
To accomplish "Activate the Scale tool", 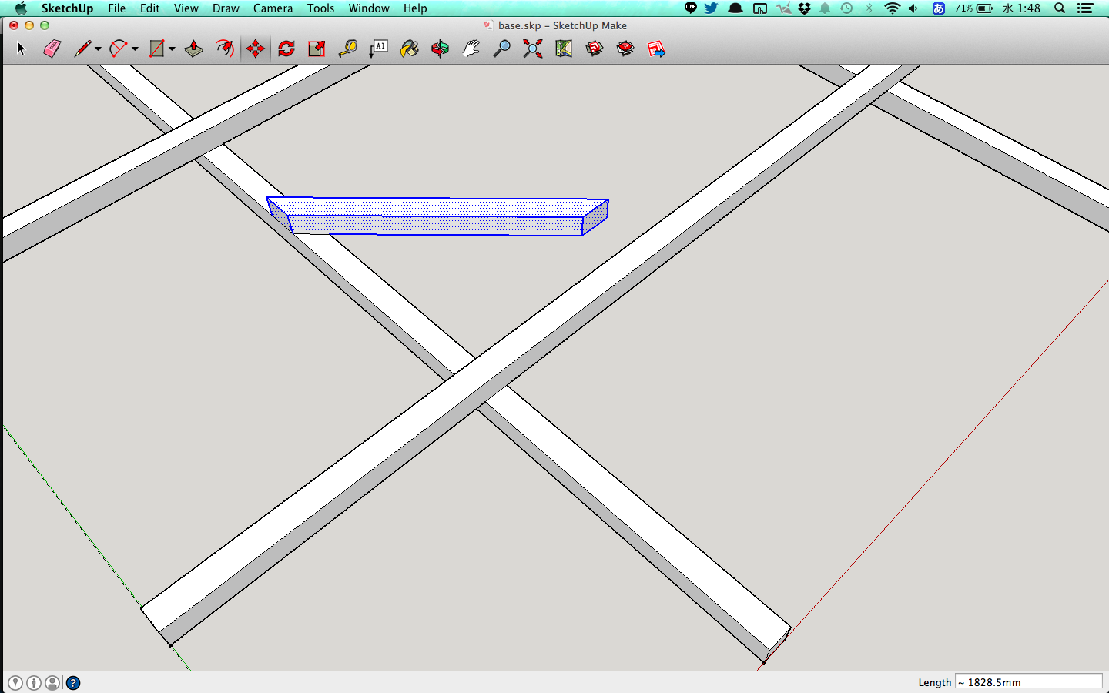I will coord(317,49).
